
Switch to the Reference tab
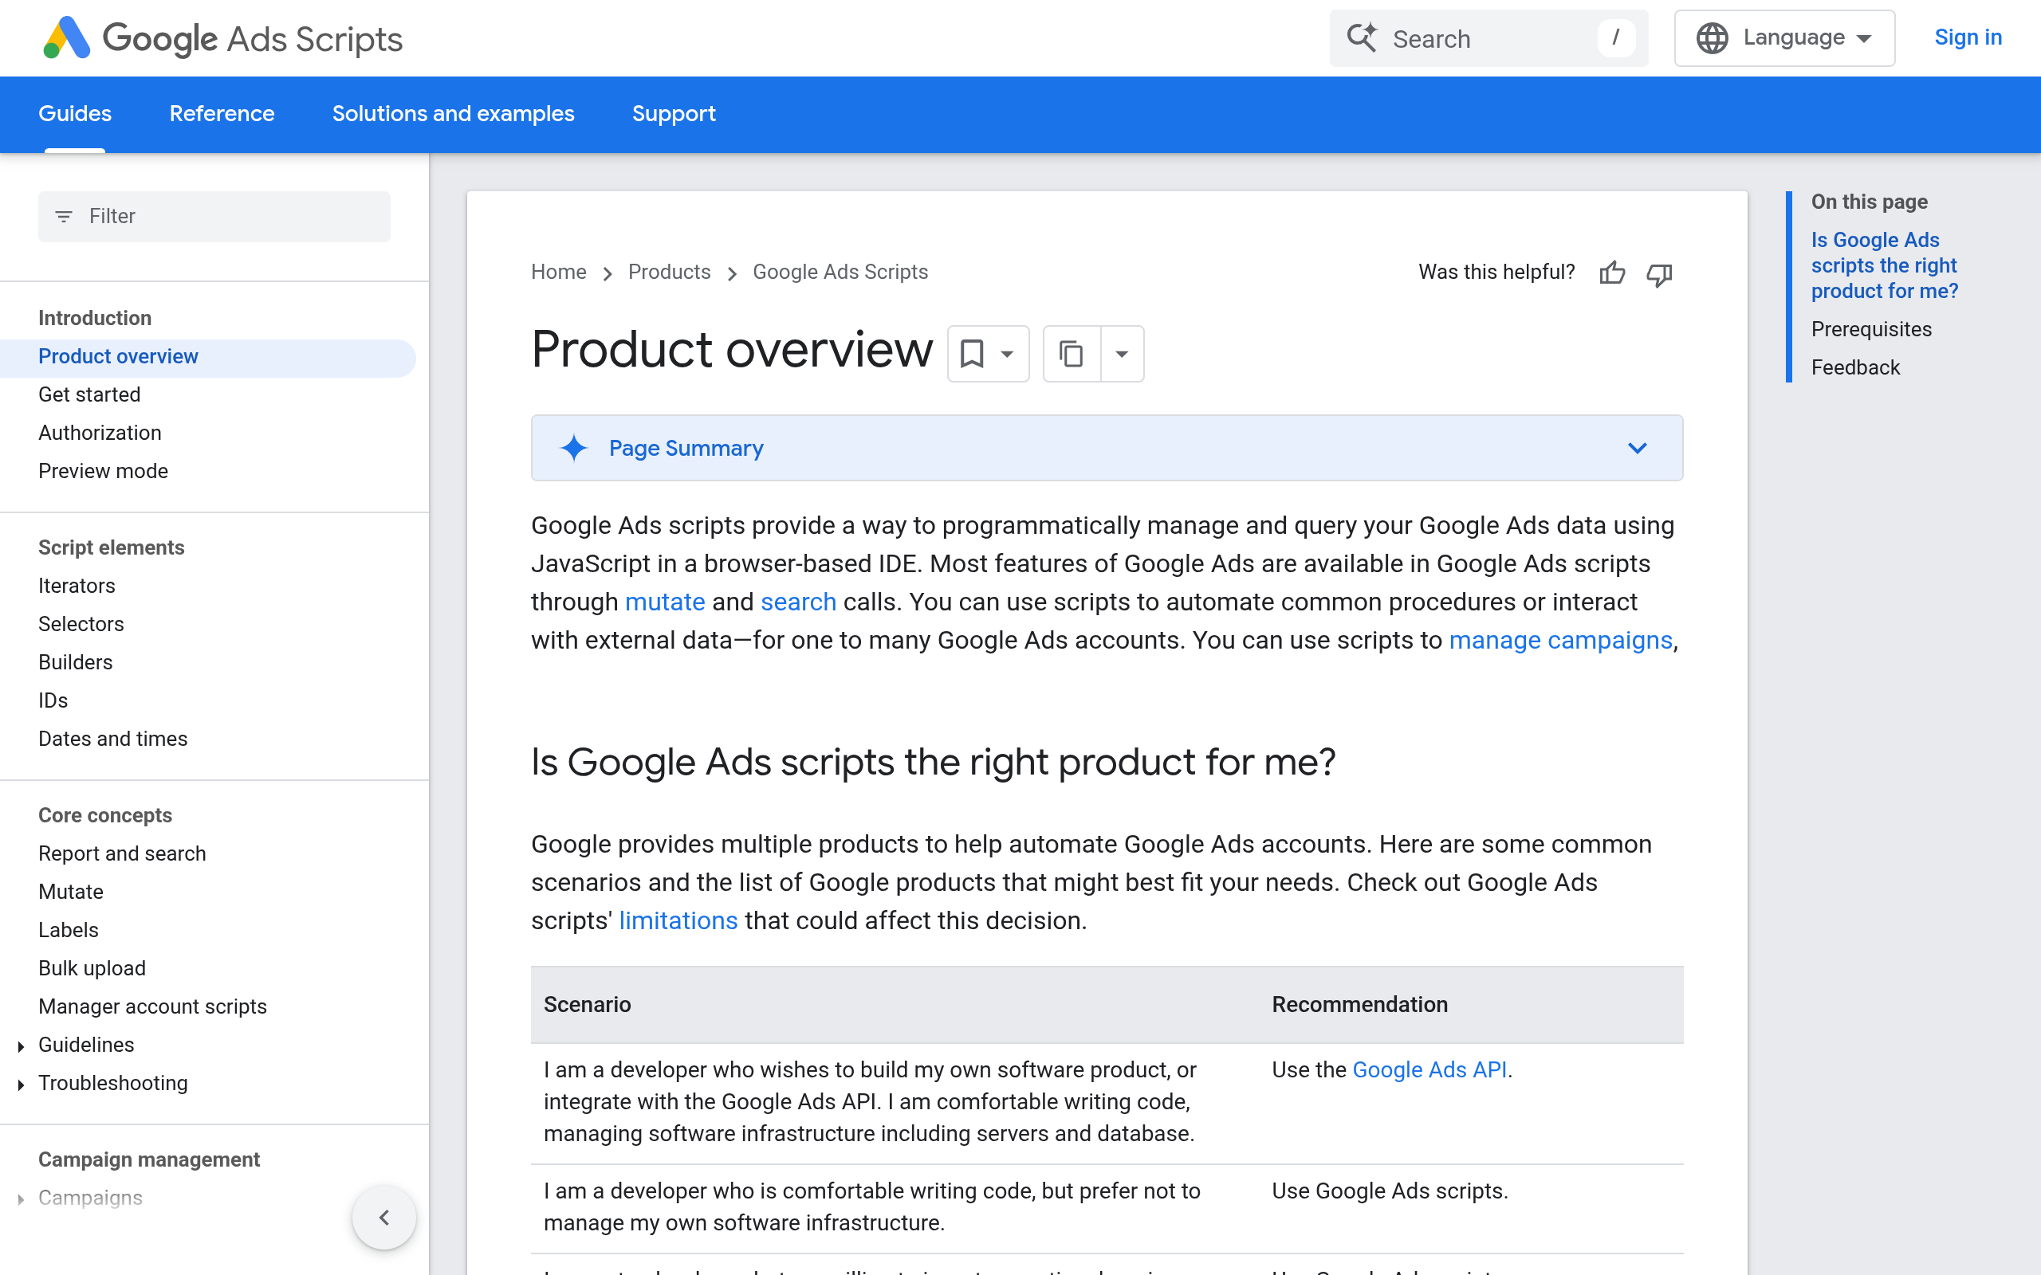222,114
